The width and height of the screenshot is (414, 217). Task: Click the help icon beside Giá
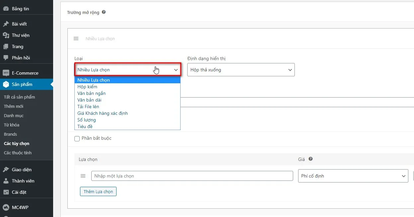coord(310,159)
